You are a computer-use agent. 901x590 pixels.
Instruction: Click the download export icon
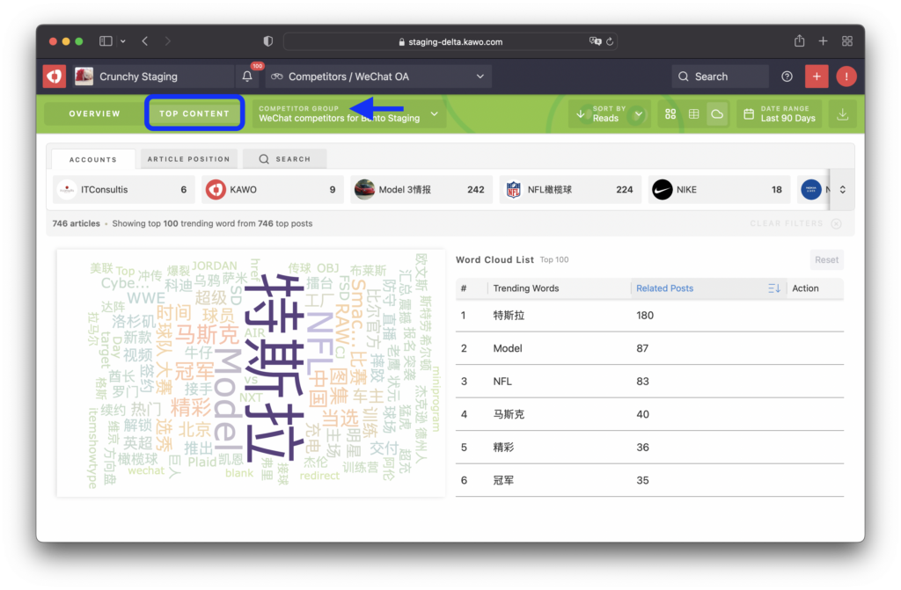click(842, 114)
